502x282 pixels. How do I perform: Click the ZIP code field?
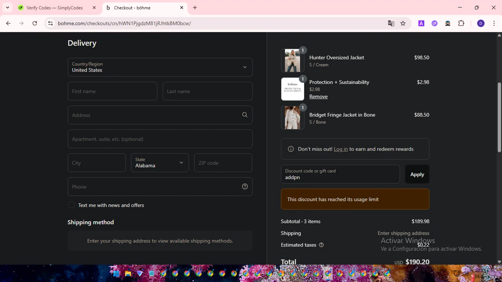[x=223, y=163]
